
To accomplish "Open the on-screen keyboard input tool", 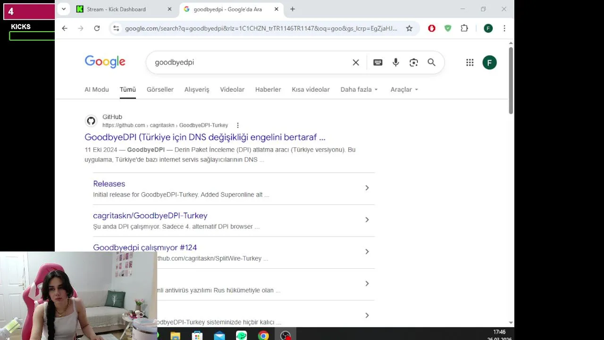I will pos(378,62).
